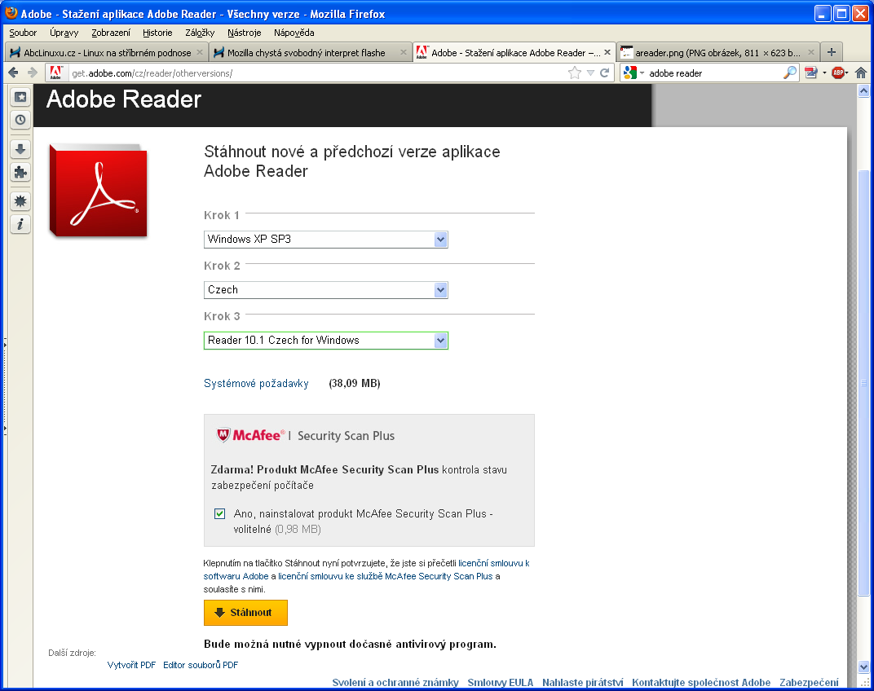The height and width of the screenshot is (691, 874).
Task: Open the address bar history dropdown arrow
Action: tap(591, 73)
